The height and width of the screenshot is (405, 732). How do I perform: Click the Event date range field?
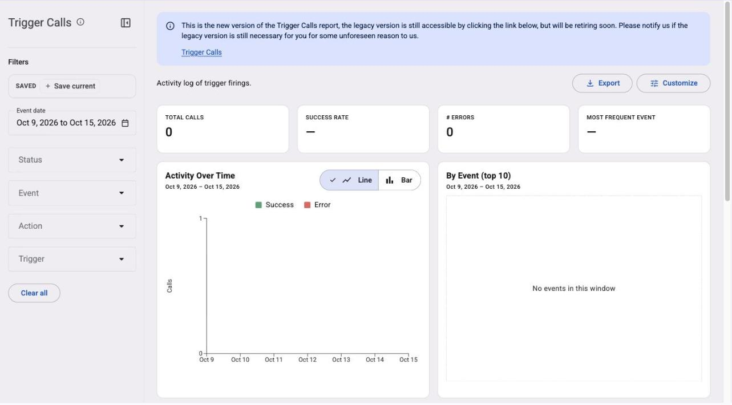point(72,123)
